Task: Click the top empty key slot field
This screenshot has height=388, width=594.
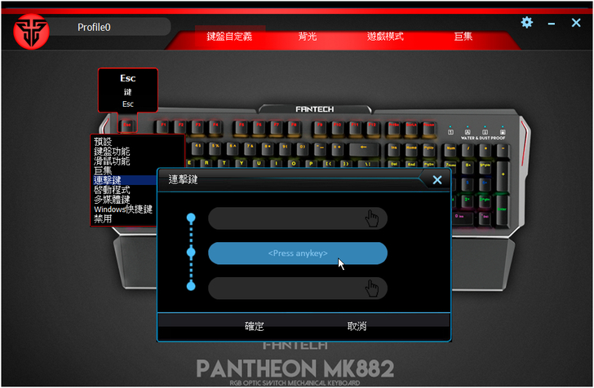Action: 298,218
